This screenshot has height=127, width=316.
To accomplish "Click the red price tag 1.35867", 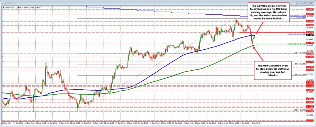I will [310, 9].
